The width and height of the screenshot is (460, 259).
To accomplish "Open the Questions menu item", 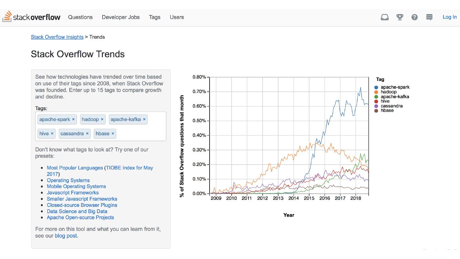I will pos(80,17).
